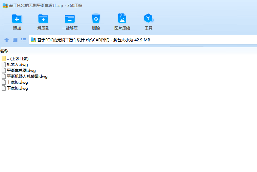The height and width of the screenshot is (172, 257).
Task: Click the 360压缩 title bar app icon
Action: point(5,5)
